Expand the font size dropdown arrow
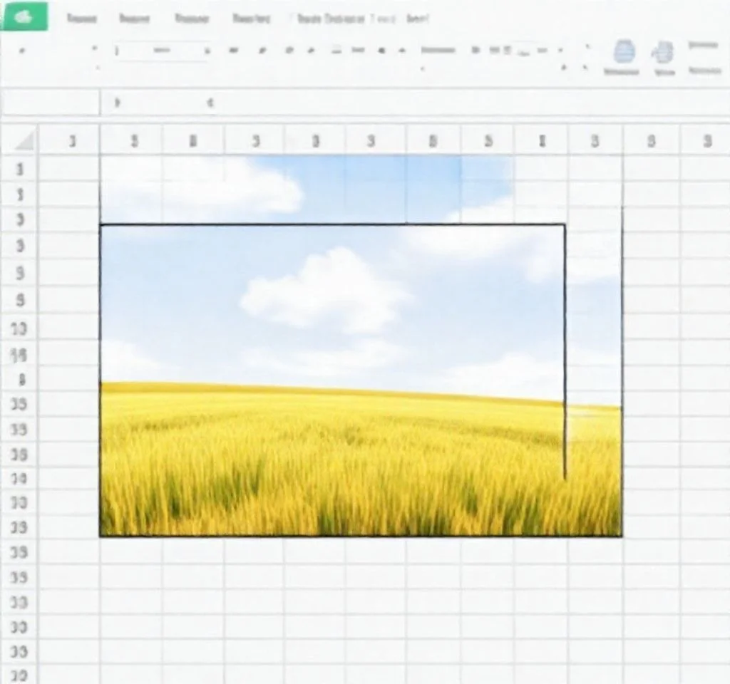The width and height of the screenshot is (730, 684). click(x=207, y=51)
